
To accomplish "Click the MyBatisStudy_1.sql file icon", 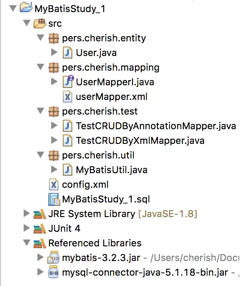I will 54,199.
